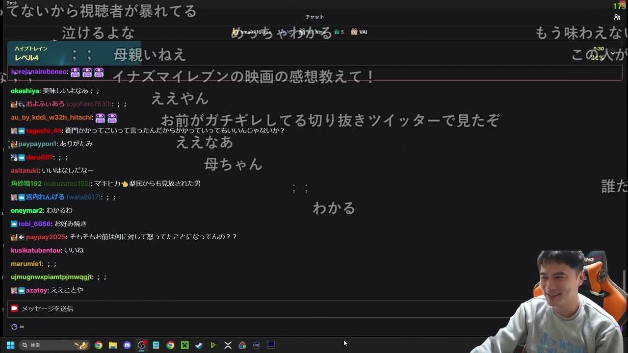Select message text ええことや
This screenshot has width=628, height=353.
(67, 290)
